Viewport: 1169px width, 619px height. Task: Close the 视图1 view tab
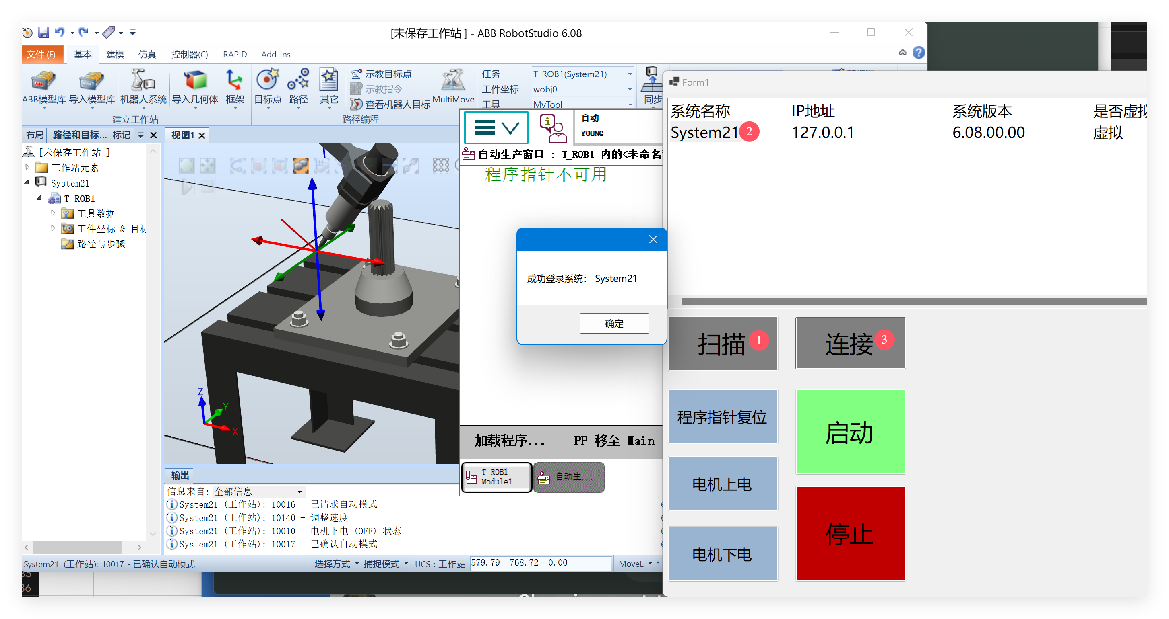(x=202, y=135)
